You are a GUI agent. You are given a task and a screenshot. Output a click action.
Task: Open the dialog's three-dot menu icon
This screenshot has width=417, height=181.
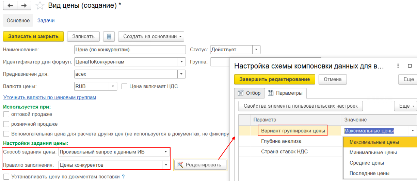tap(397, 66)
